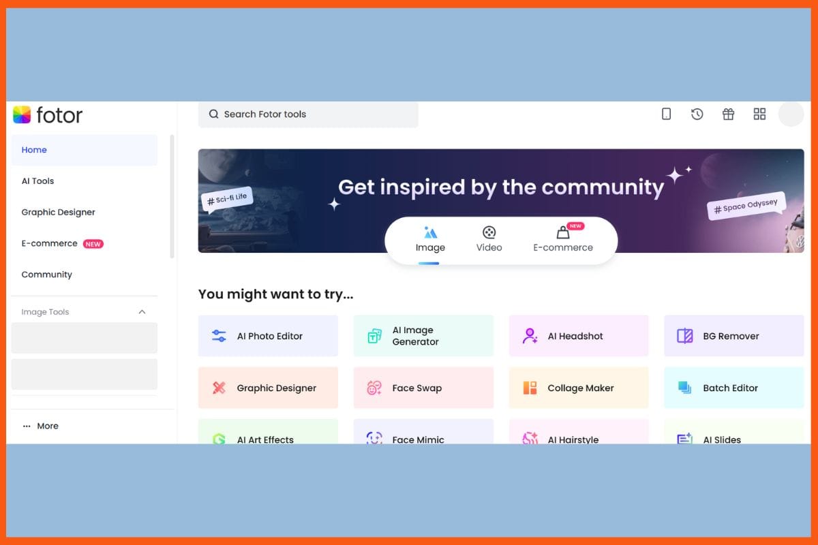
Task: Click the gift rewards icon
Action: [x=728, y=114]
